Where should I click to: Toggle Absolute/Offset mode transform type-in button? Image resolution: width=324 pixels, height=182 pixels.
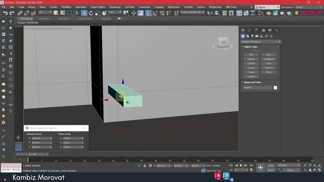click(150, 165)
